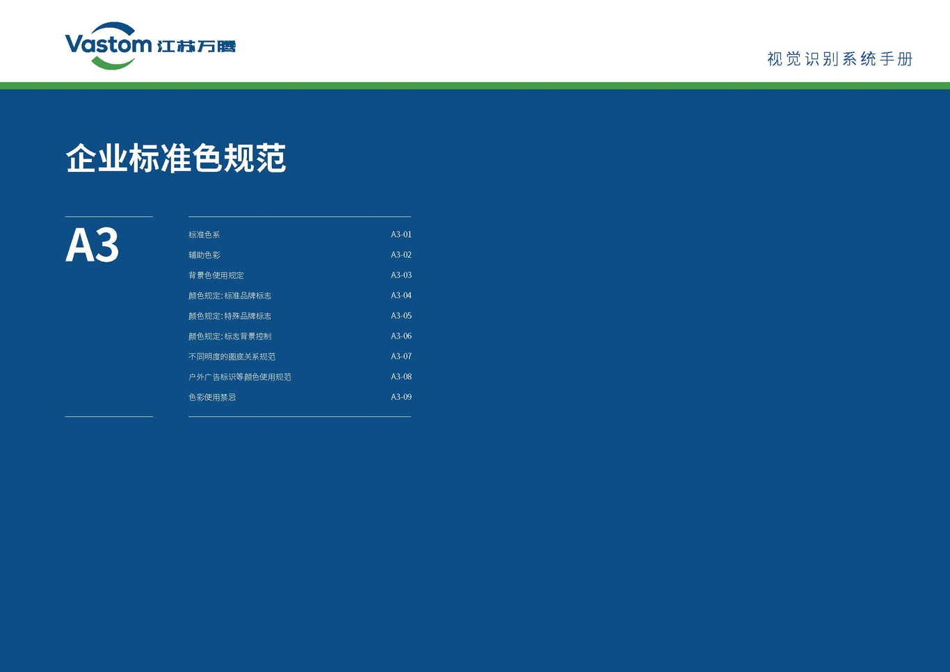Click the large A3 section label
Image resolution: width=950 pixels, height=672 pixels.
pyautogui.click(x=92, y=245)
